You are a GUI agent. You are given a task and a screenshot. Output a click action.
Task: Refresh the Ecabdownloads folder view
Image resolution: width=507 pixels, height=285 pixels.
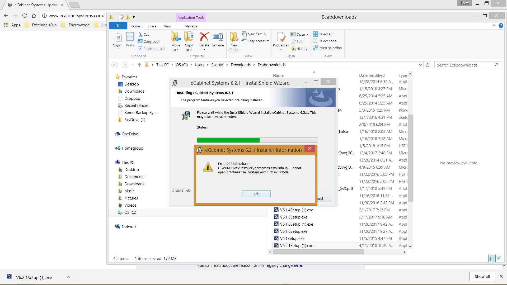point(428,65)
